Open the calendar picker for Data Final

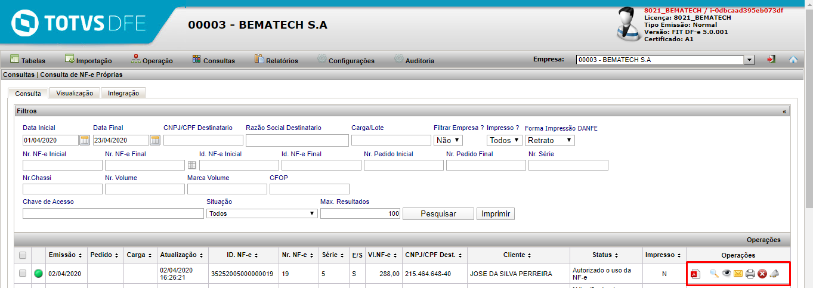point(155,140)
